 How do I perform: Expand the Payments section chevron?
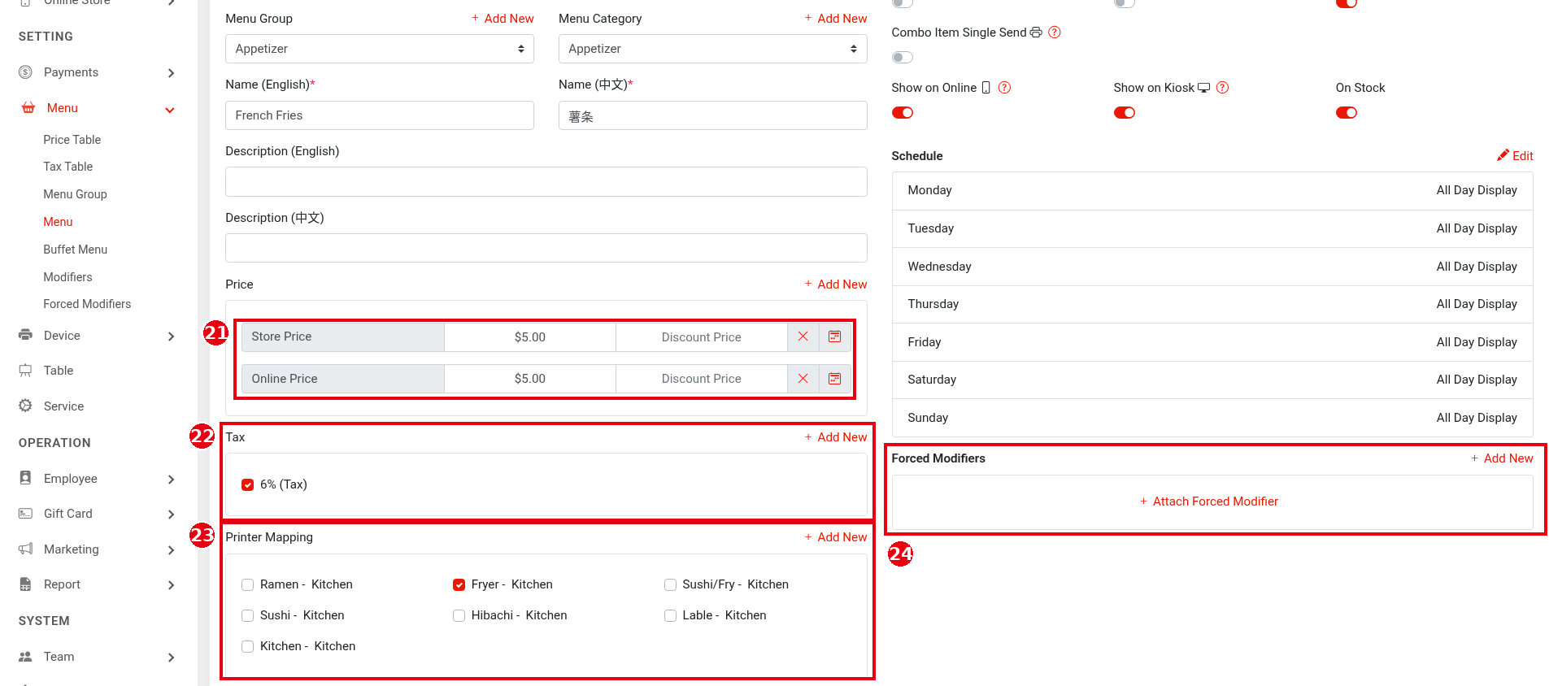(171, 73)
